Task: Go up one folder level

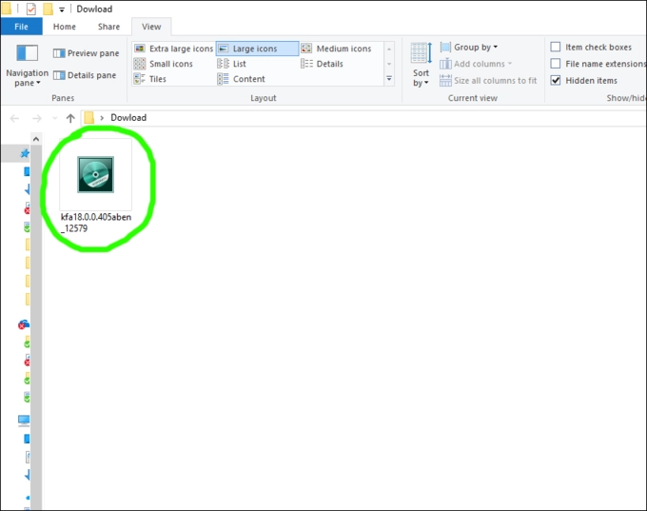Action: click(70, 118)
